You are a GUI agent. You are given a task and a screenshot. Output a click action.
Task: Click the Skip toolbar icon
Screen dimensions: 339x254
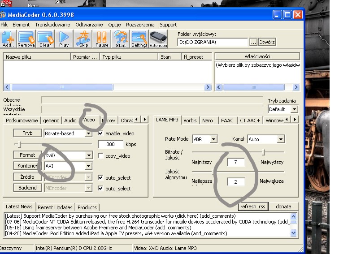(83, 39)
